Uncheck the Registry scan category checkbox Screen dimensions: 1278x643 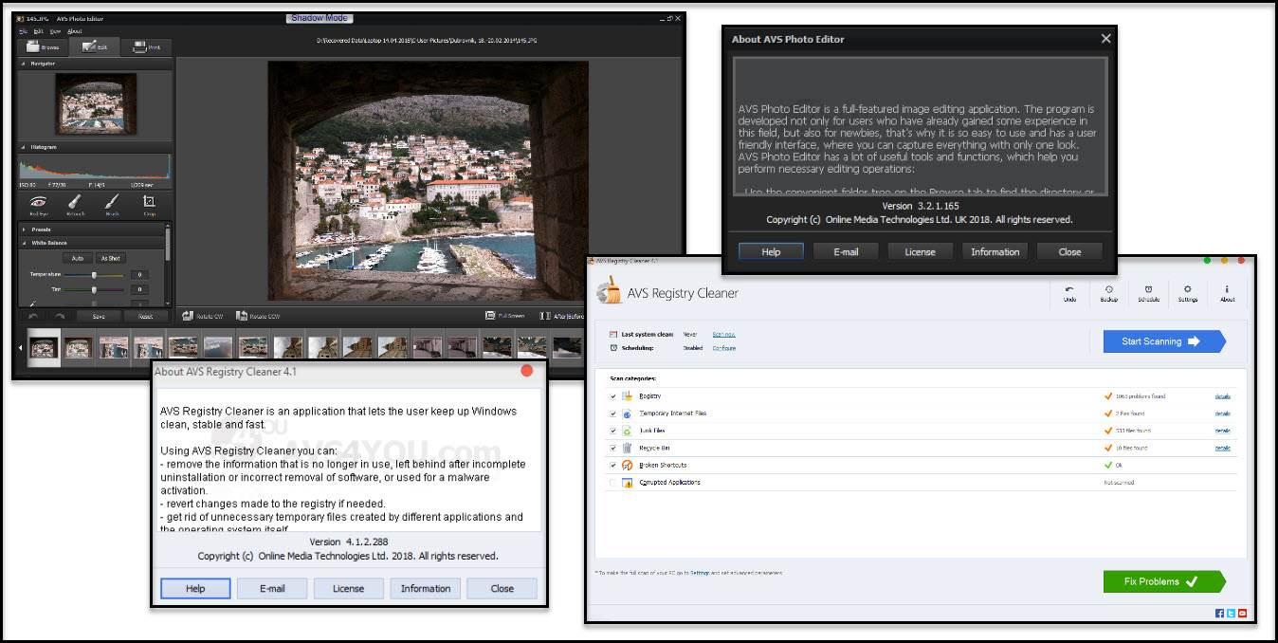coord(613,396)
